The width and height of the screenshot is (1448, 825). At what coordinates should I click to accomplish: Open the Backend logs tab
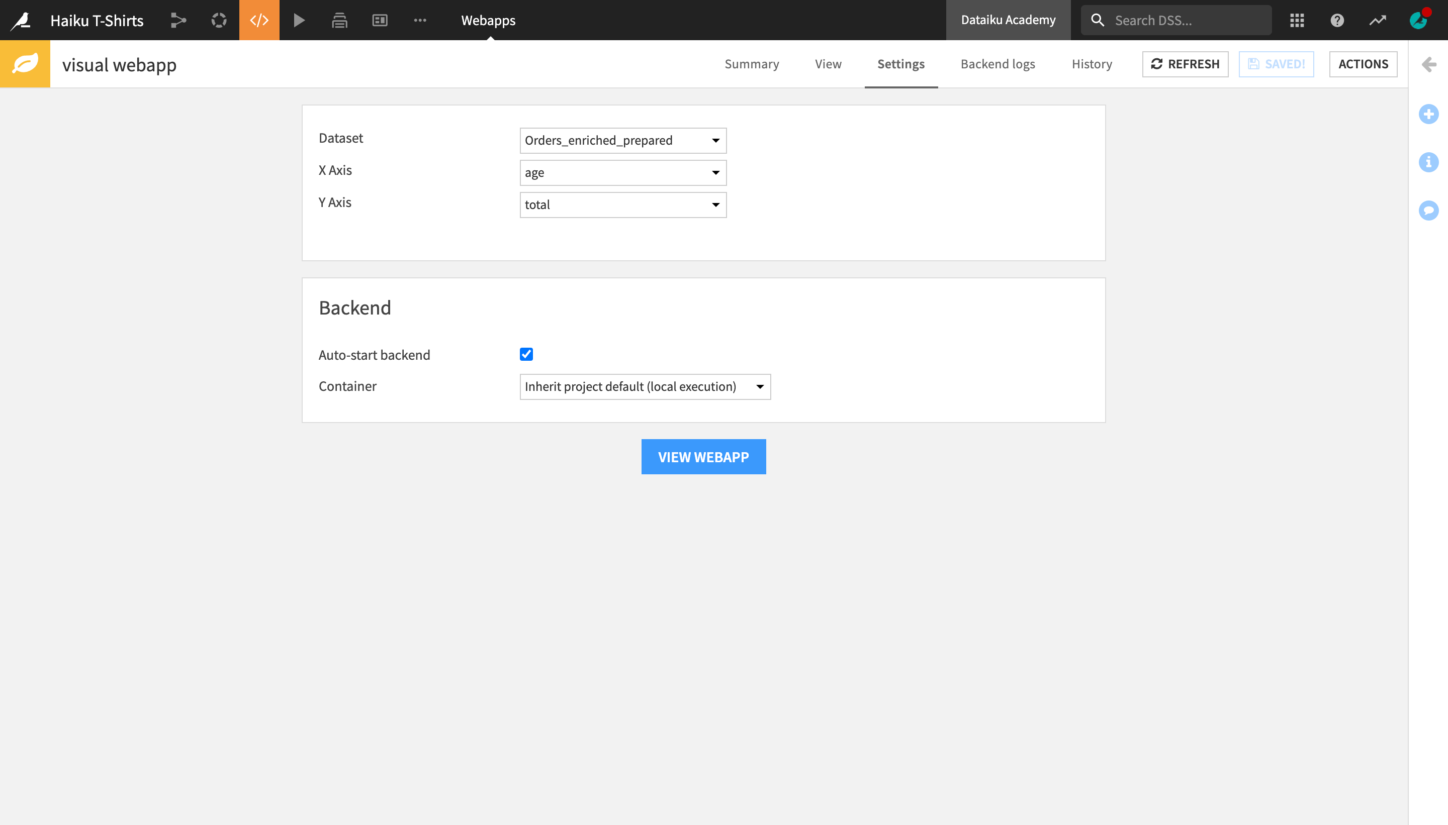(998, 64)
